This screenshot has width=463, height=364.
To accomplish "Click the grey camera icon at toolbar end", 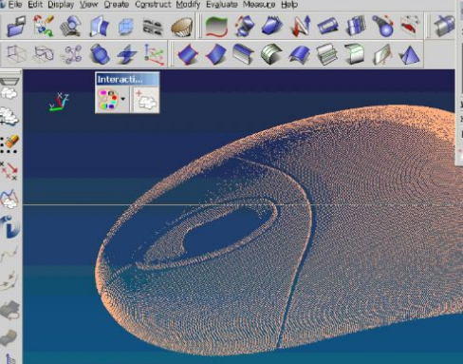I will (x=444, y=26).
